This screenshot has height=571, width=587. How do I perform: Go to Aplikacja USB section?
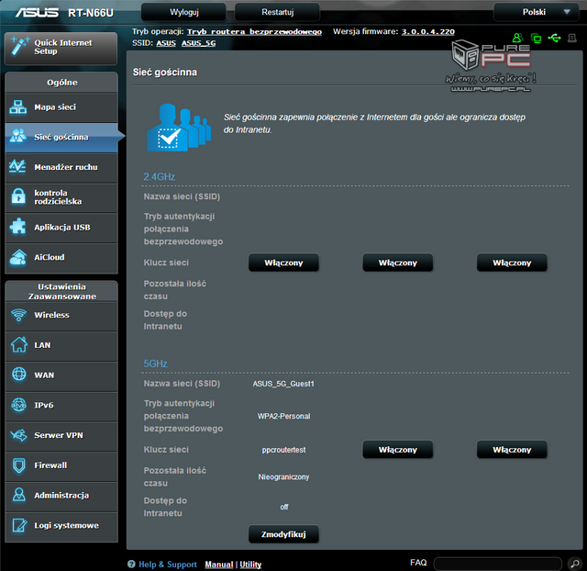coord(61,228)
